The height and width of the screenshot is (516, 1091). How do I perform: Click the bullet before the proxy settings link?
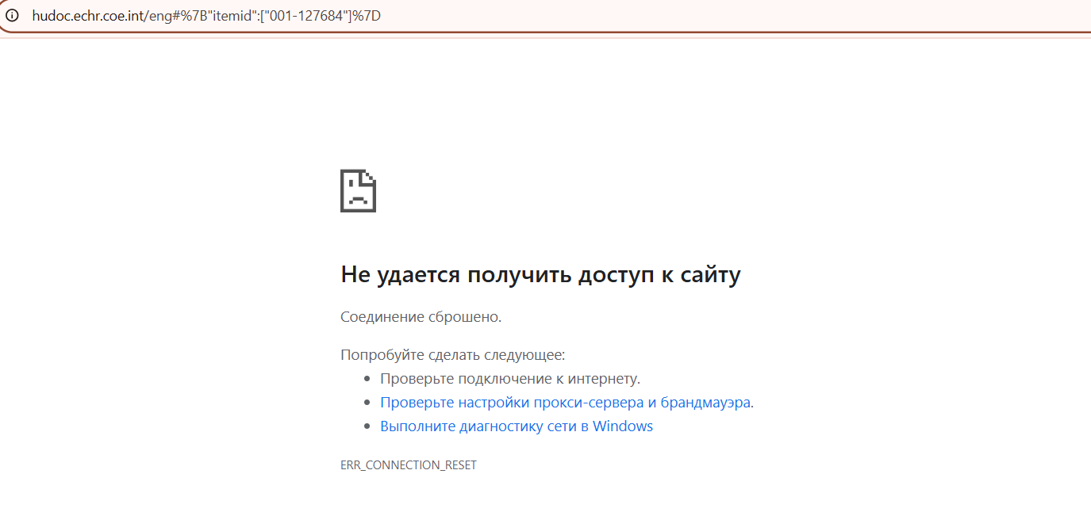(366, 403)
